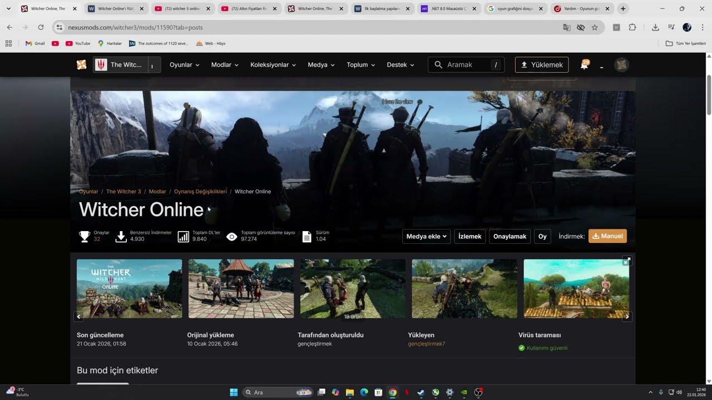
Task: Open File Explorer from the taskbar
Action: coord(349,392)
